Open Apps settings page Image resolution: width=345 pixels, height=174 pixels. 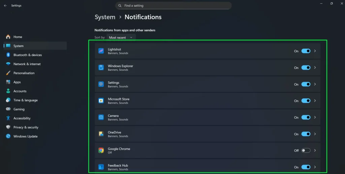click(x=35, y=82)
